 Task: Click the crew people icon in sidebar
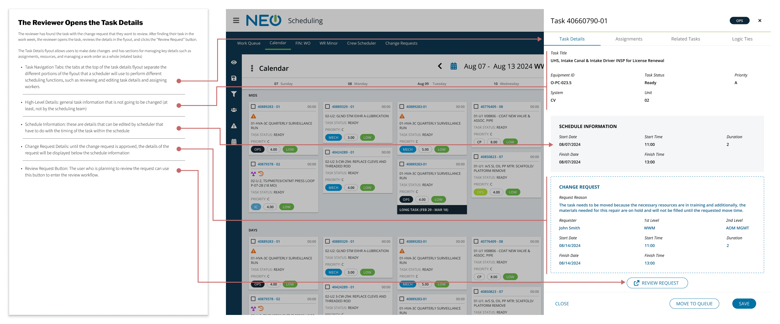234,110
